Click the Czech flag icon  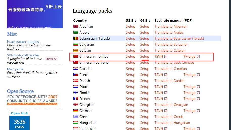point(76,74)
